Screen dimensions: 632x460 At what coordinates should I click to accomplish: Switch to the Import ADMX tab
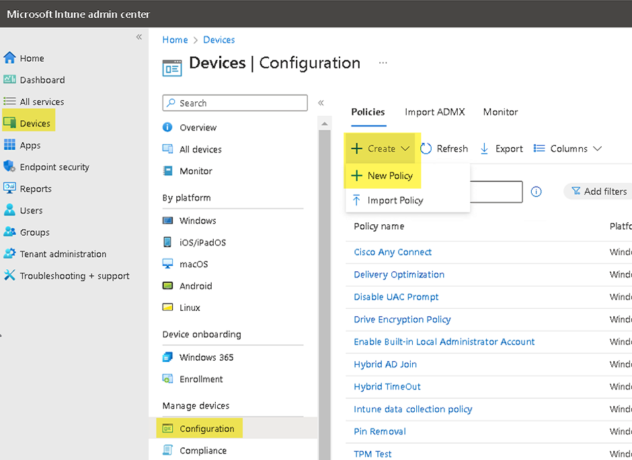point(434,112)
